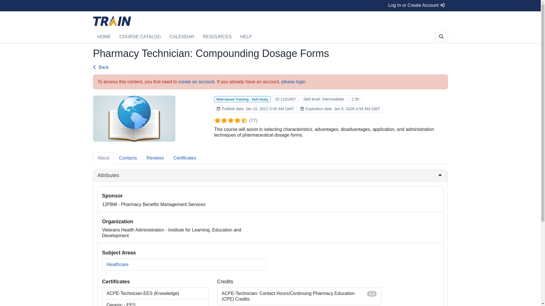Click the TRAIN logo
Viewport: 545px width, 306px height.
tap(112, 21)
